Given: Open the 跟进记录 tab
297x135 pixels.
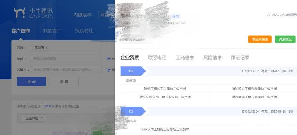Looking at the screenshot, I should (240, 58).
